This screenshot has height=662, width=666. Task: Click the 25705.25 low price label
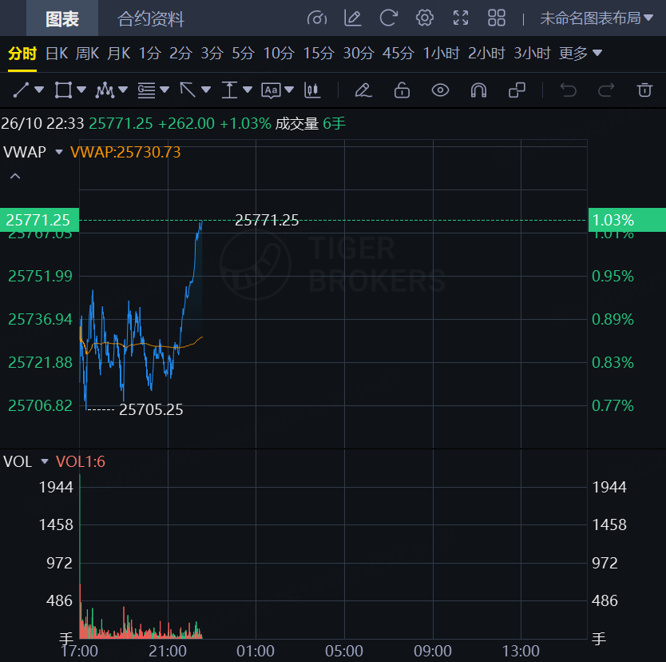click(x=151, y=410)
